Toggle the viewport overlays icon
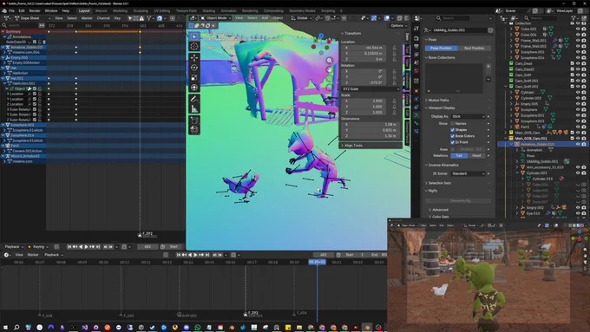The height and width of the screenshot is (332, 590). (387, 18)
